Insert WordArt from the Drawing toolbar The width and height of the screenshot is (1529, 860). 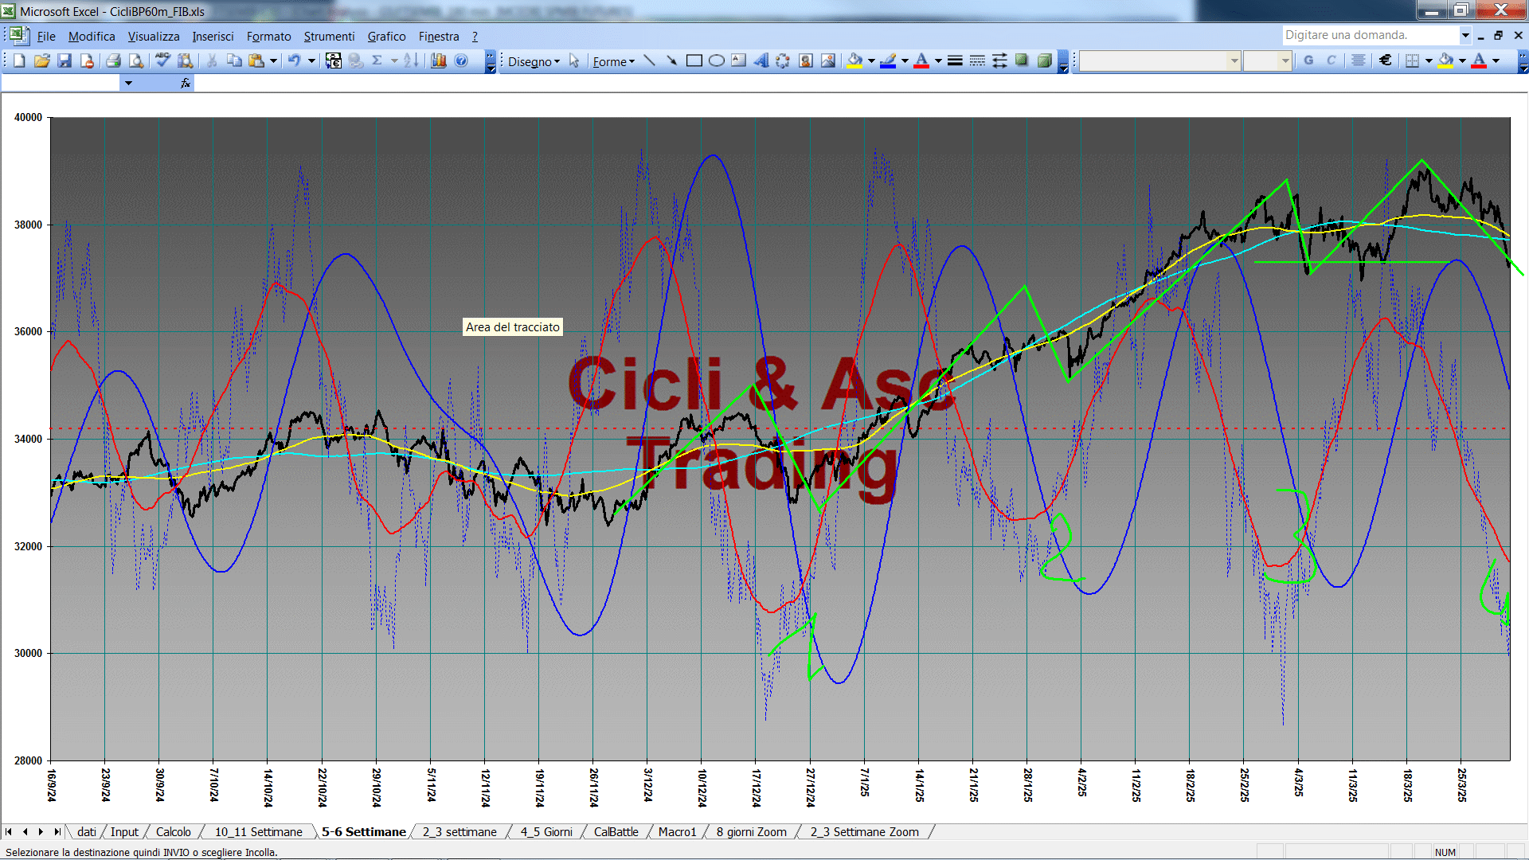[x=761, y=61]
